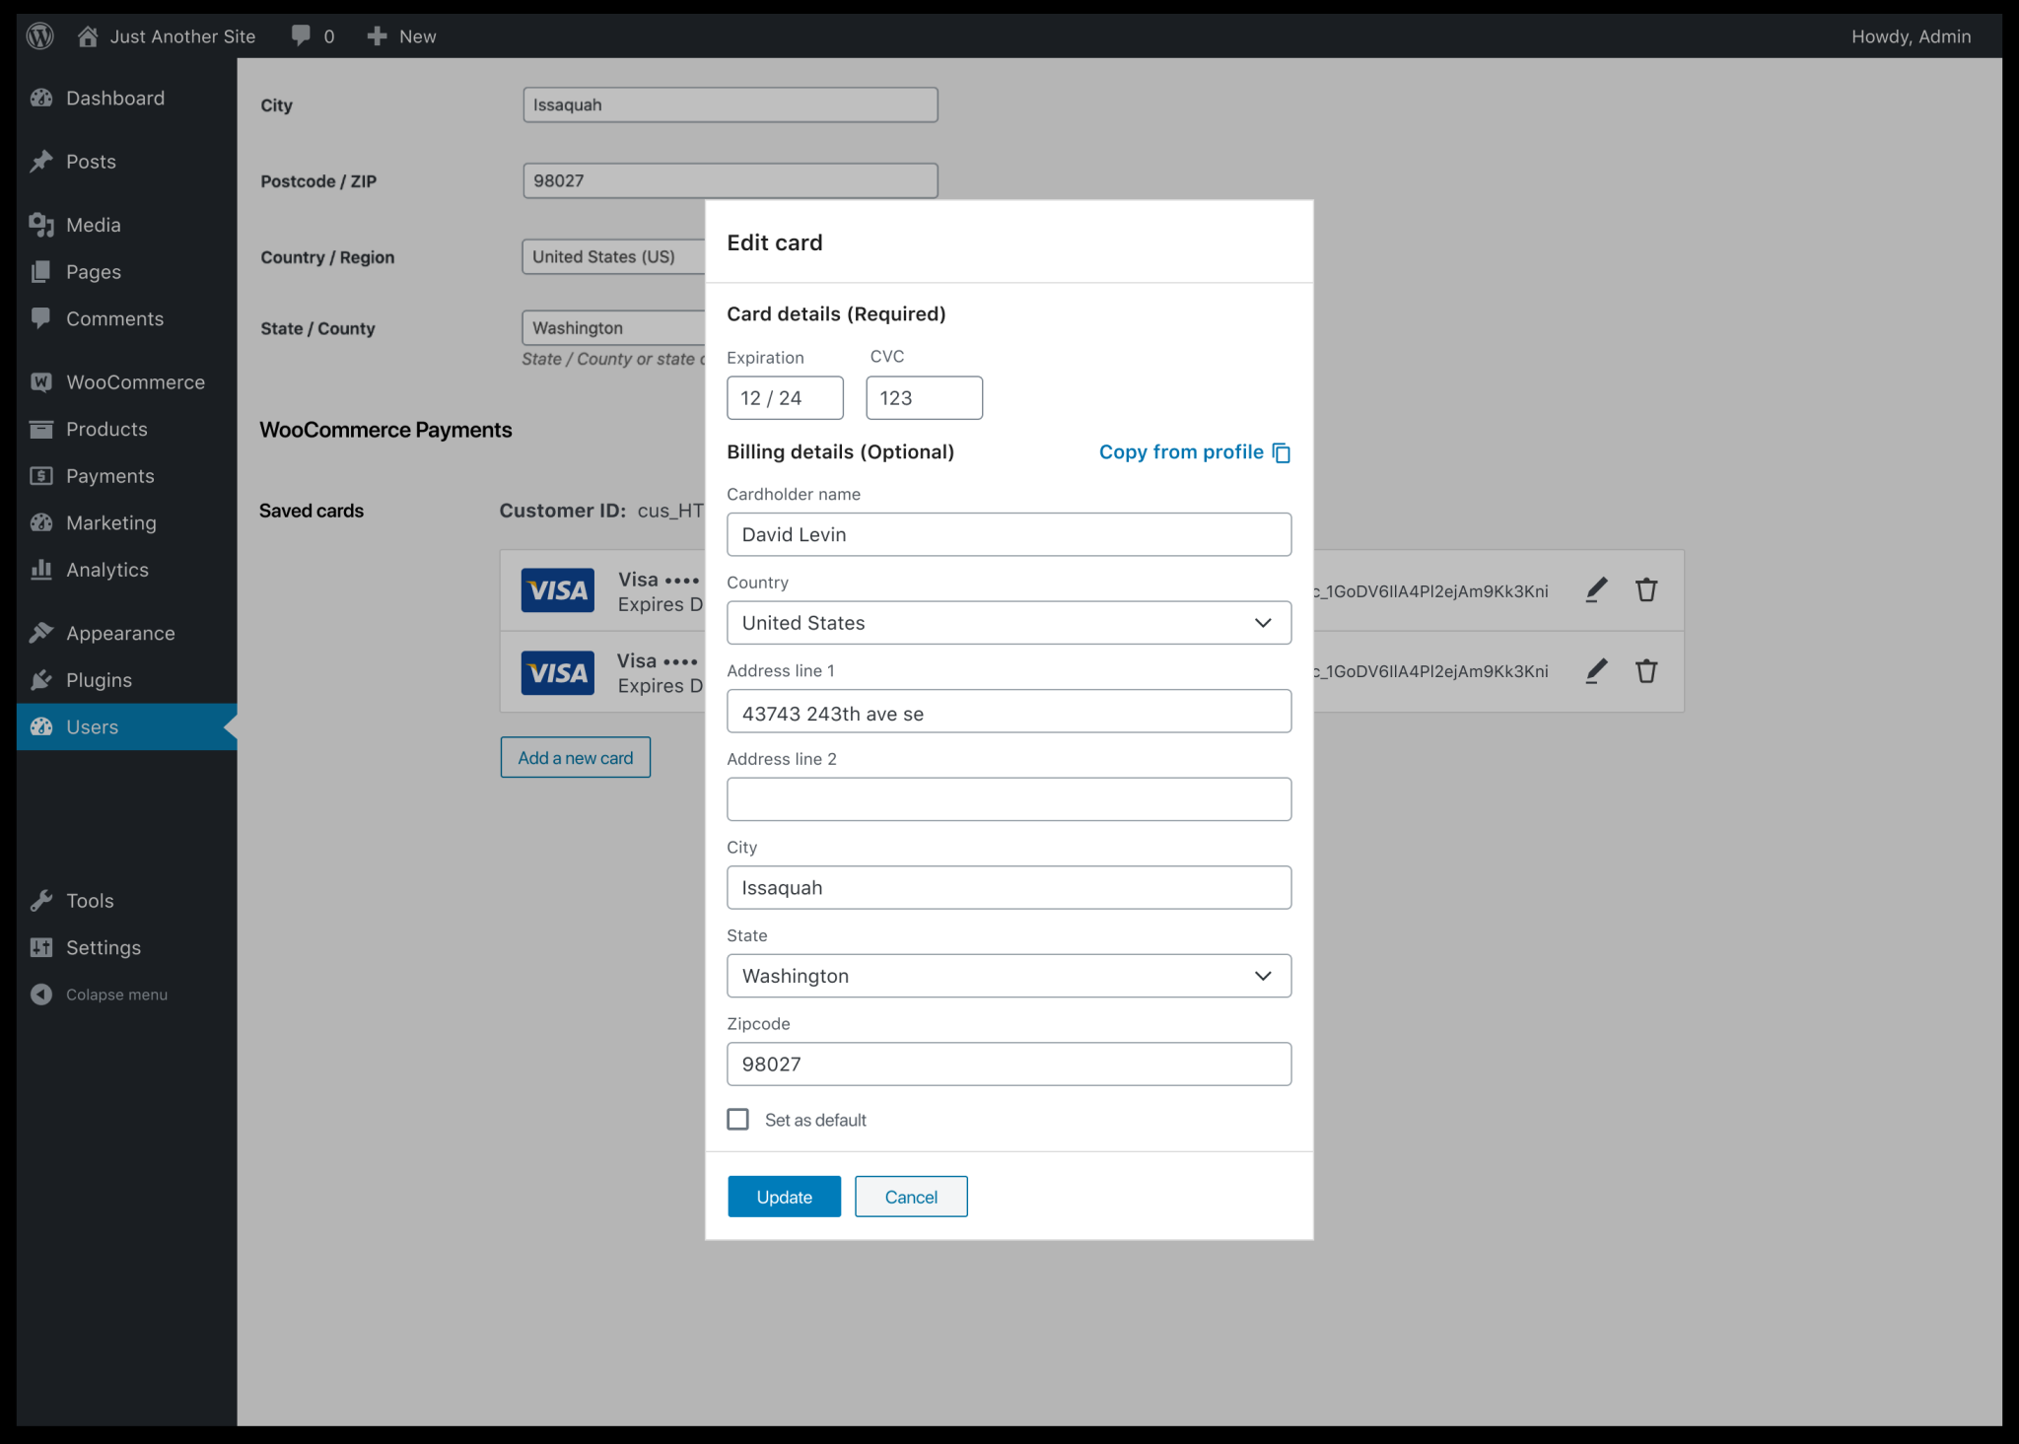2019x1444 pixels.
Task: Click the copy icon next to Copy from profile
Action: tap(1281, 452)
